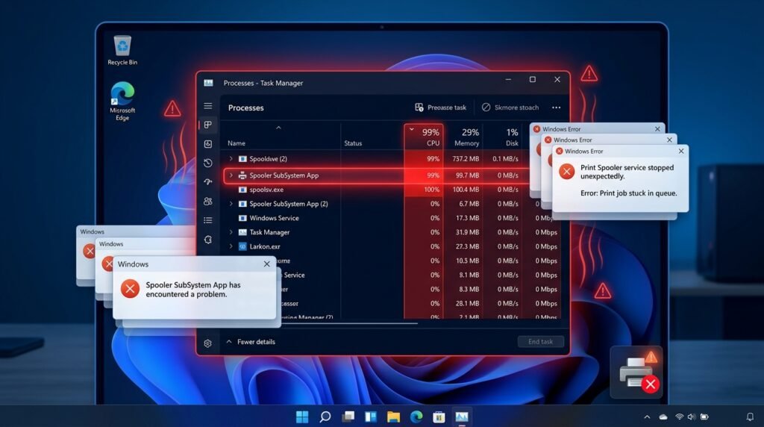
Task: Open the Services page from sidebar
Action: (x=208, y=240)
